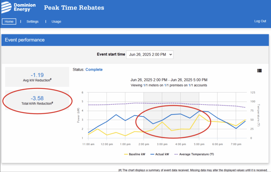This screenshot has height=172, width=271.
Task: Click the 12:00 pm x-axis label
Action: click(107, 144)
